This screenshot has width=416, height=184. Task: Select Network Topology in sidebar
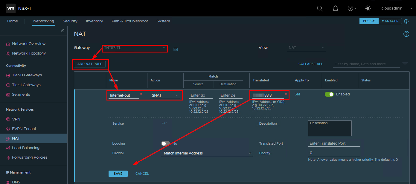coord(29,53)
